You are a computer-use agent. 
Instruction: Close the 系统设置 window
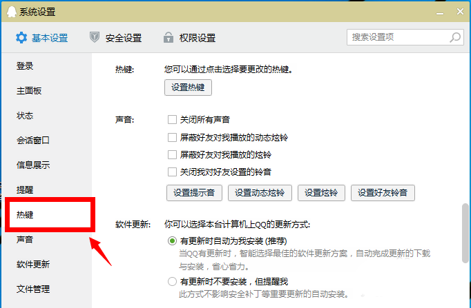tap(460, 12)
